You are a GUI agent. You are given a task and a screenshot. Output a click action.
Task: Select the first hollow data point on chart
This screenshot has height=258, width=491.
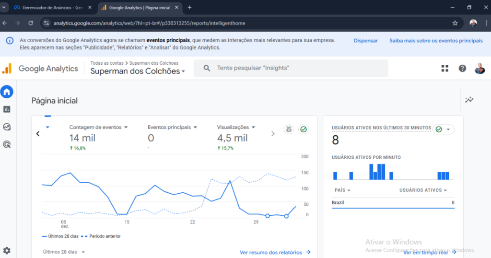[268, 216]
